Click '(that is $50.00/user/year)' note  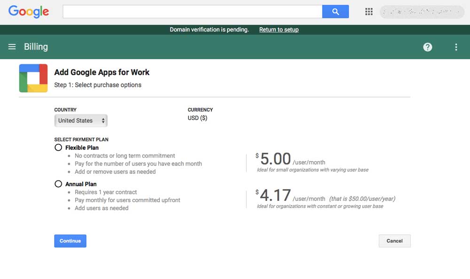tap(362, 198)
